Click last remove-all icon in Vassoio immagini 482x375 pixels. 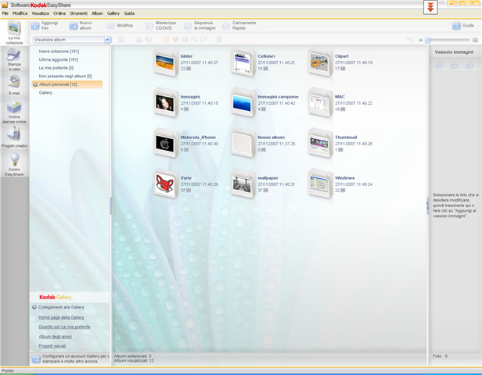(x=469, y=66)
